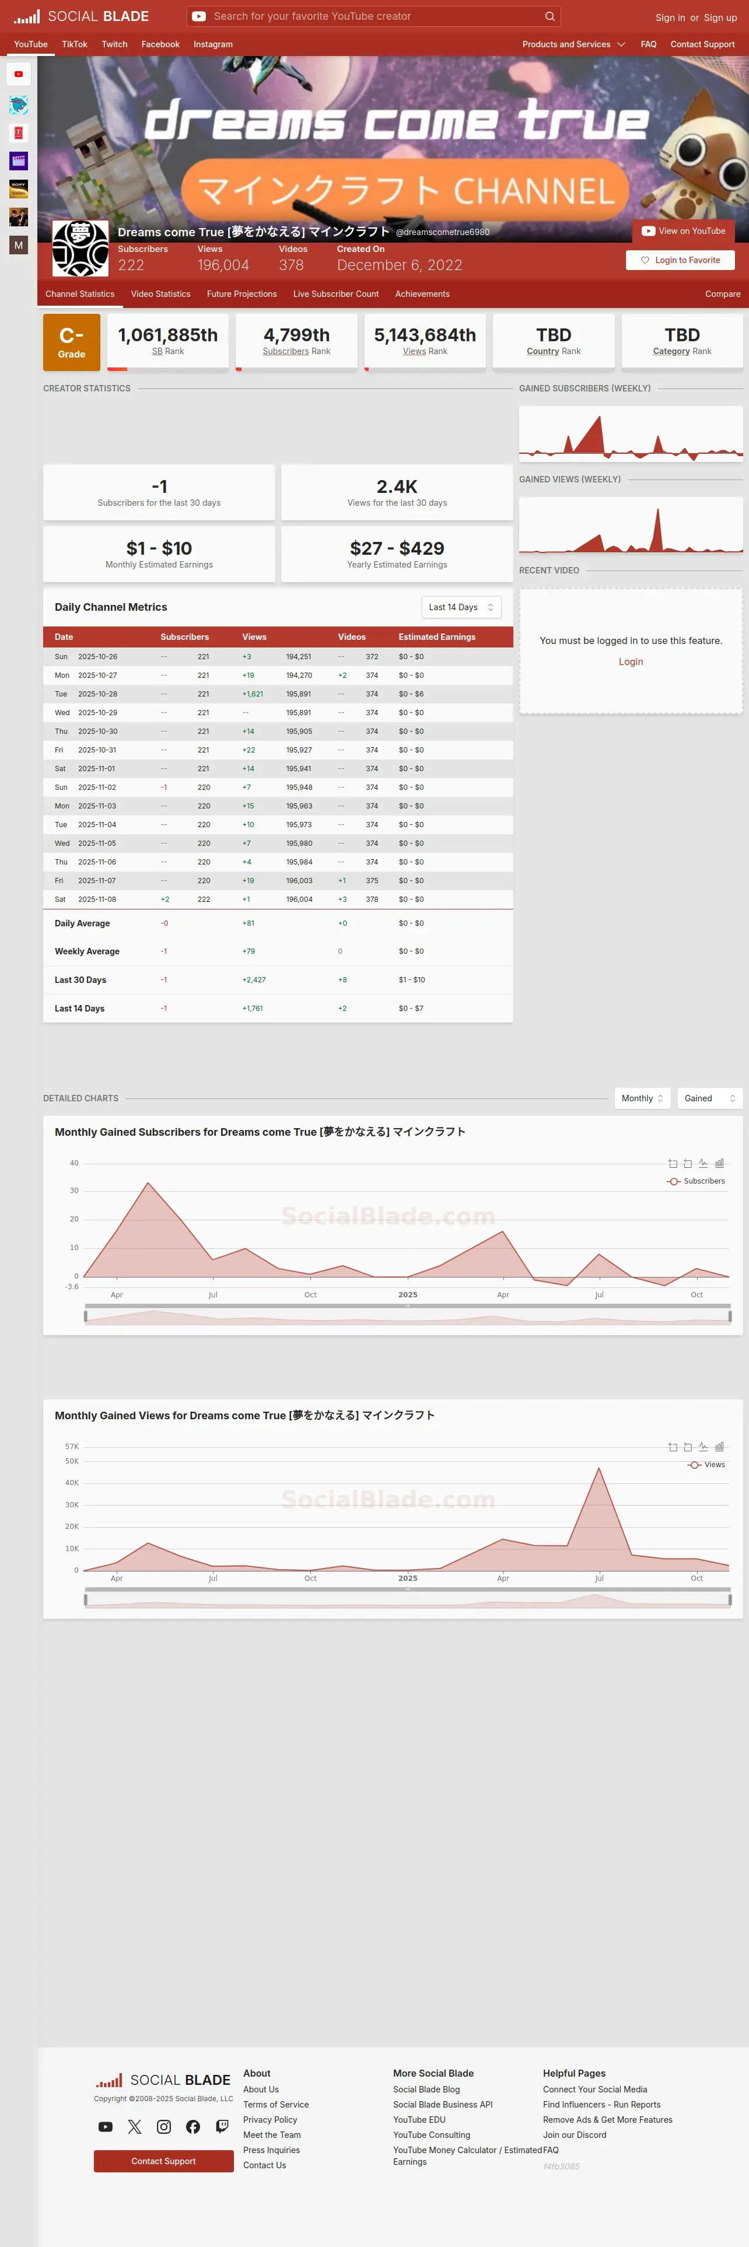Open the Last 14 Days dropdown
Screen dimensions: 749x2247
coord(461,607)
